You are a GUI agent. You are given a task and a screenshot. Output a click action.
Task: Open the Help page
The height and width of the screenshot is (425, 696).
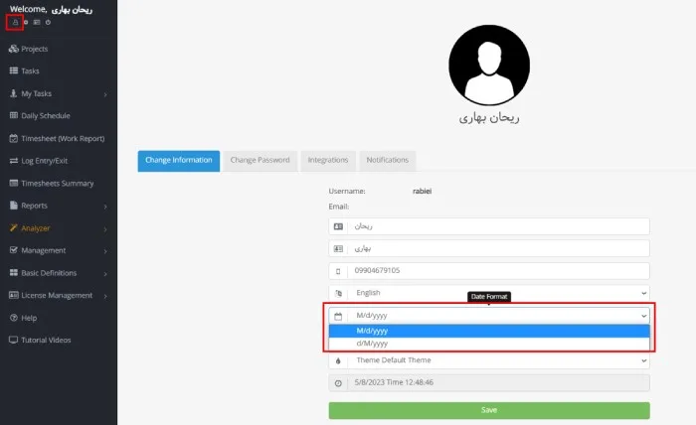point(29,318)
